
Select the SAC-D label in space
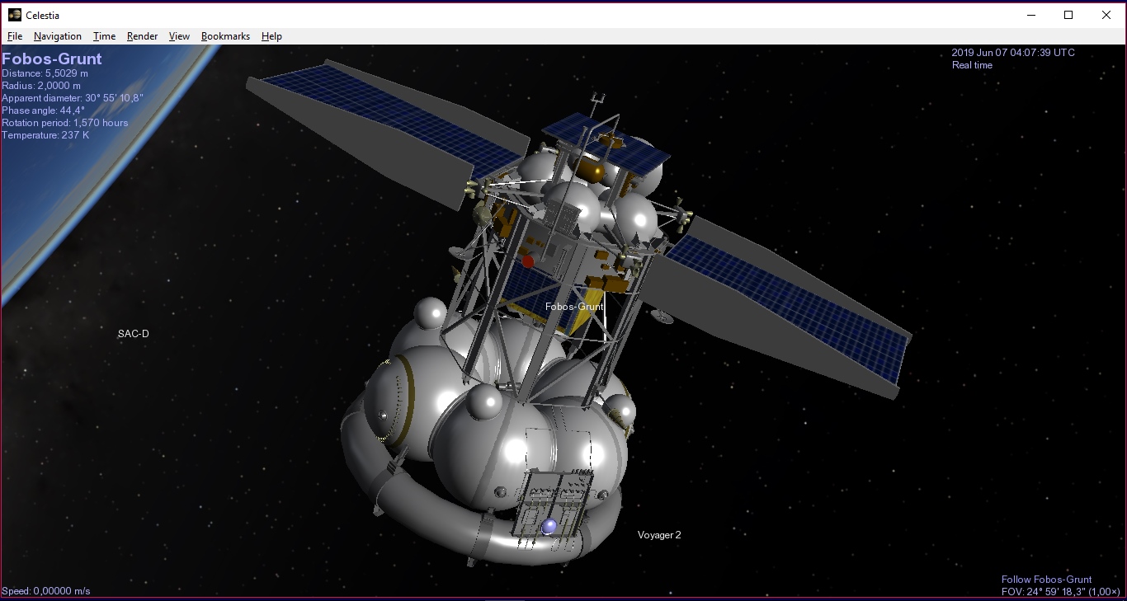pos(134,334)
